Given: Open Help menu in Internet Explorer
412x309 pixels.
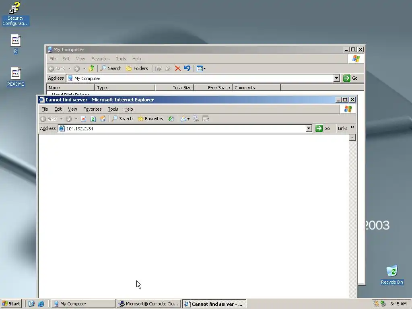Looking at the screenshot, I should tap(128, 109).
